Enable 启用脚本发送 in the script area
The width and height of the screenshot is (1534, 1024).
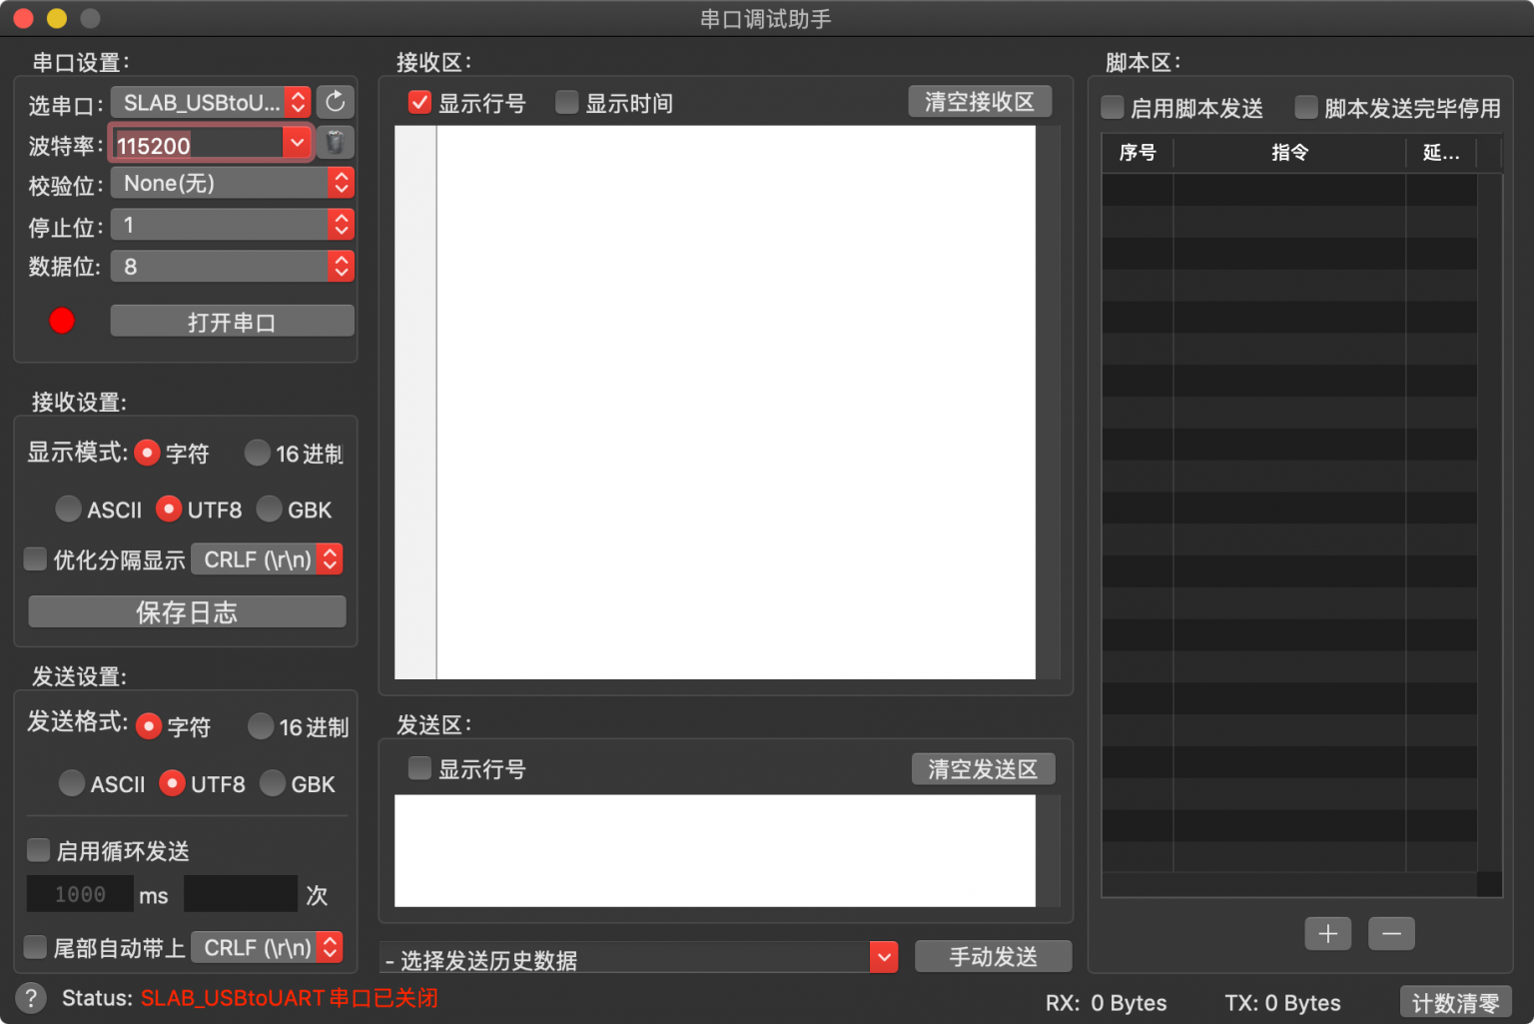coord(1112,107)
